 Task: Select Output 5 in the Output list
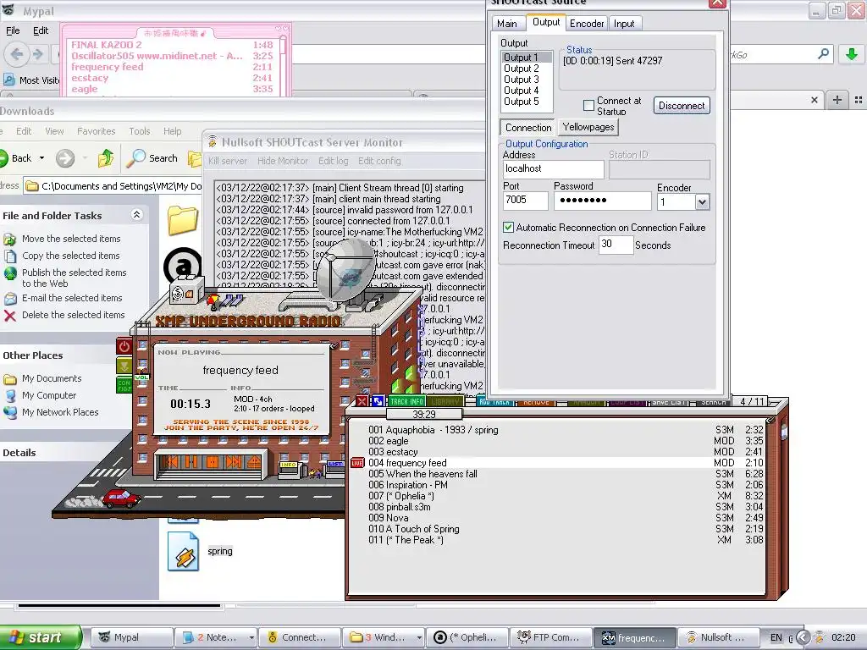tap(527, 102)
